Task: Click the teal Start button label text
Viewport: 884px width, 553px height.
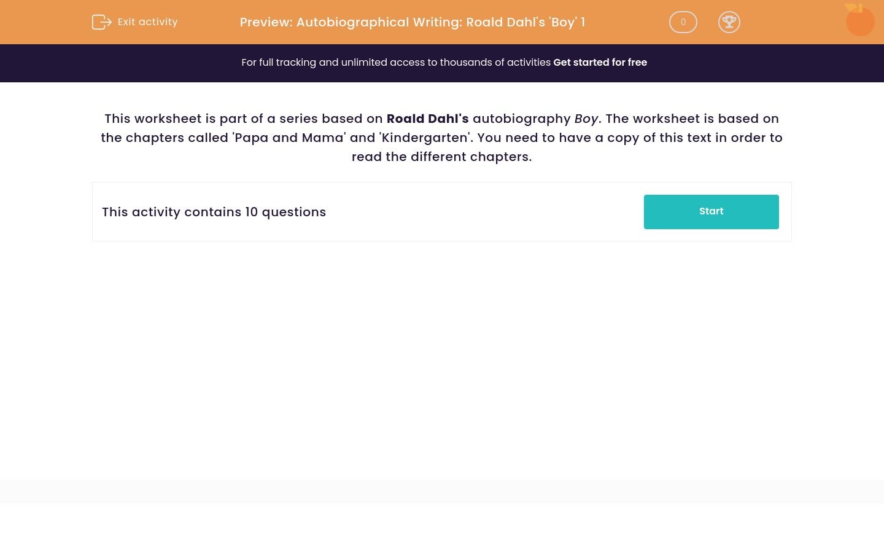Action: click(711, 211)
